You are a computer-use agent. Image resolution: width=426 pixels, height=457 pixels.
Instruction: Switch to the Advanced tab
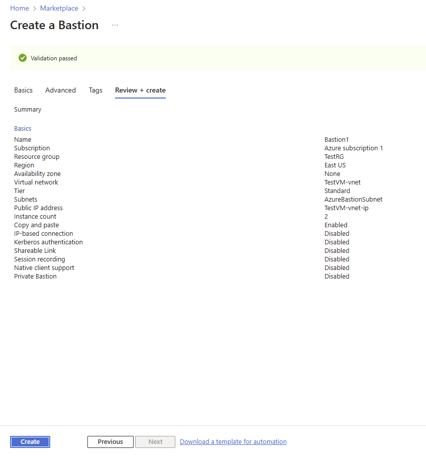(61, 90)
